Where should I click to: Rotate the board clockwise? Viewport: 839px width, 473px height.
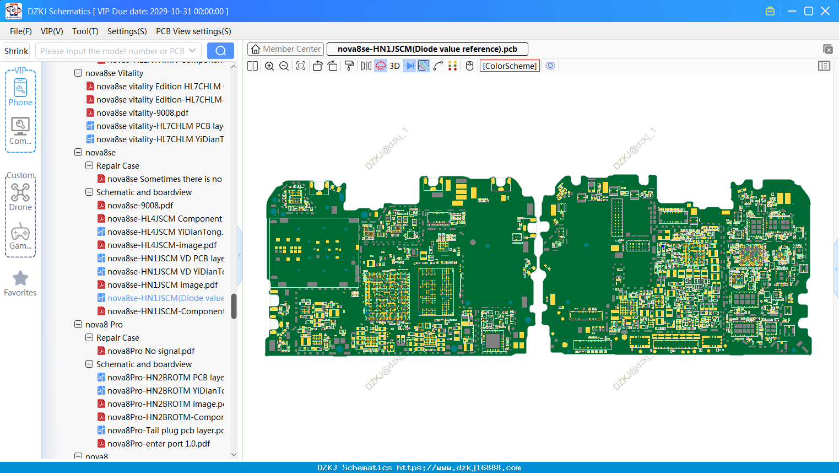333,66
